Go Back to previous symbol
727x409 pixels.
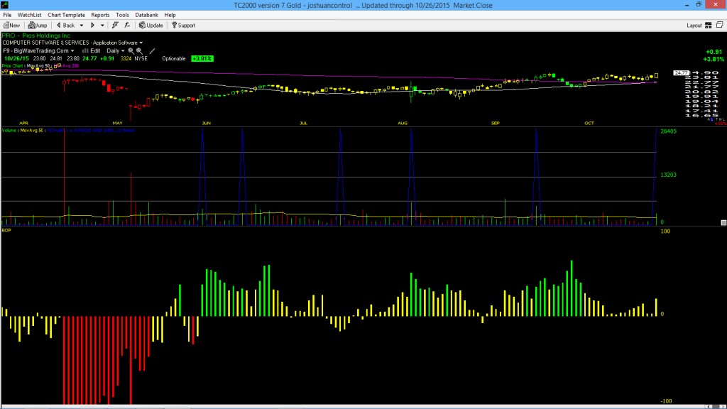tap(66, 26)
